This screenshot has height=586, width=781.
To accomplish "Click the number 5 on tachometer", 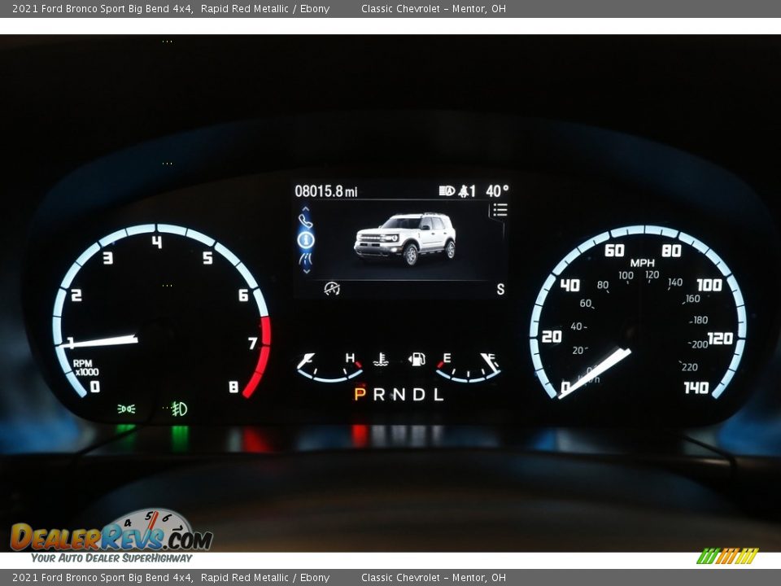I will click(207, 258).
